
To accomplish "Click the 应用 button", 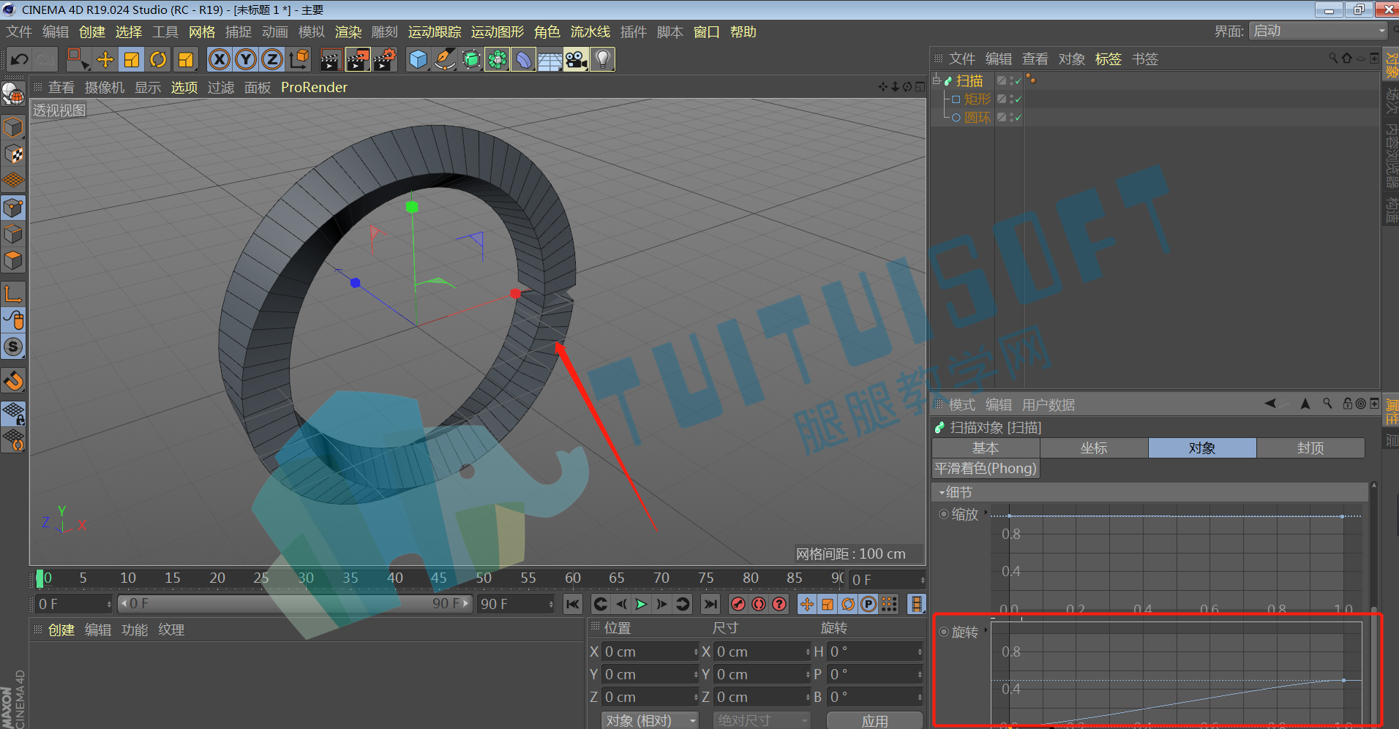I will tap(874, 721).
